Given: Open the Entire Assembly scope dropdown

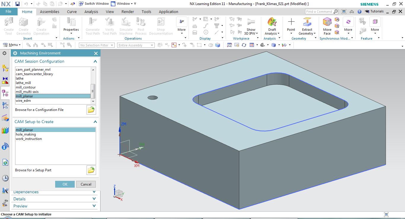Looking at the screenshot, I should point(136,45).
